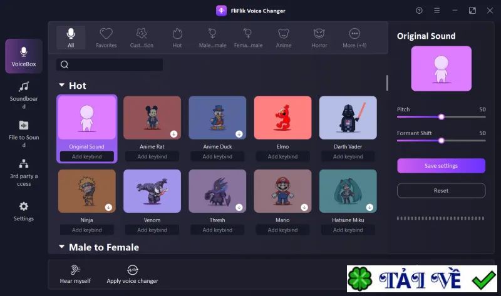Open Settings from the sidebar

click(x=24, y=212)
